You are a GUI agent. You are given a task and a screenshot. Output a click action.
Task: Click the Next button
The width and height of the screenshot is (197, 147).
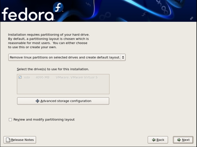(183, 140)
